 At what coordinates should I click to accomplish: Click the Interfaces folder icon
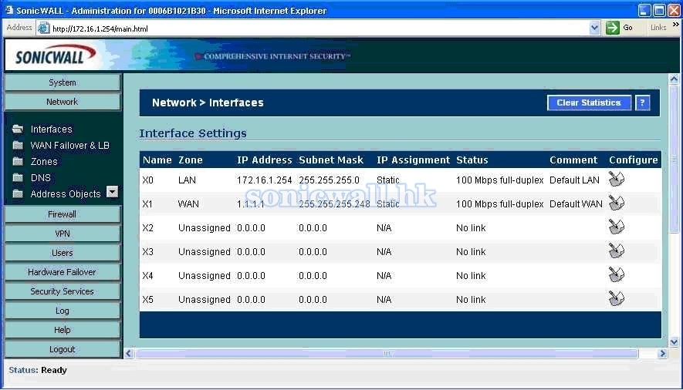point(18,129)
